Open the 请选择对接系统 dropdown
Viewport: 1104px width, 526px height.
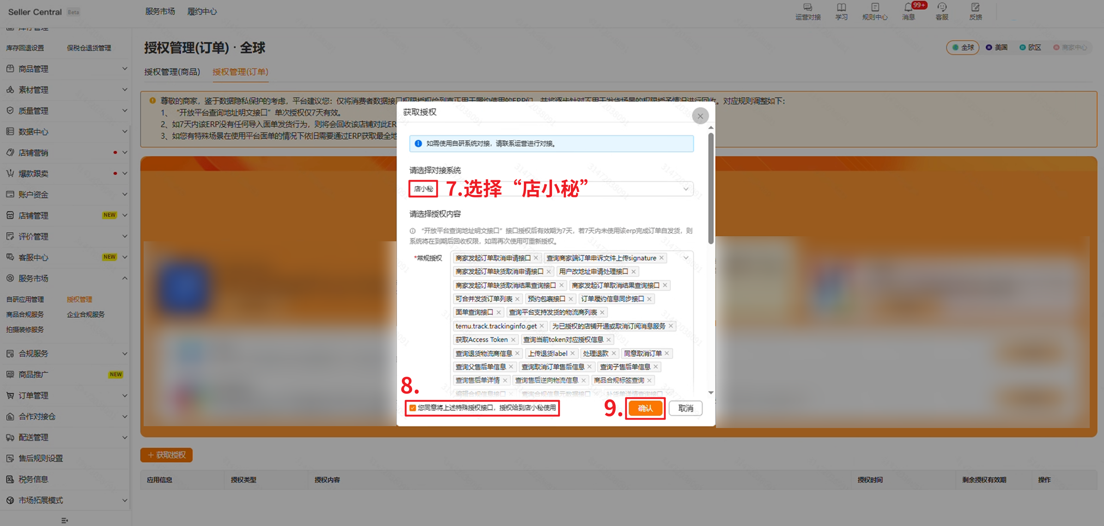point(685,189)
